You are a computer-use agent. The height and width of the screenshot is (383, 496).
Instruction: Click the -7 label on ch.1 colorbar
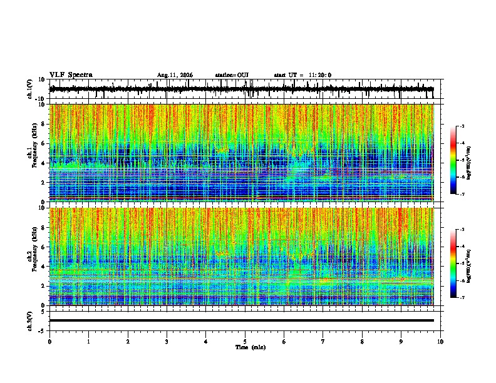[x=462, y=195]
